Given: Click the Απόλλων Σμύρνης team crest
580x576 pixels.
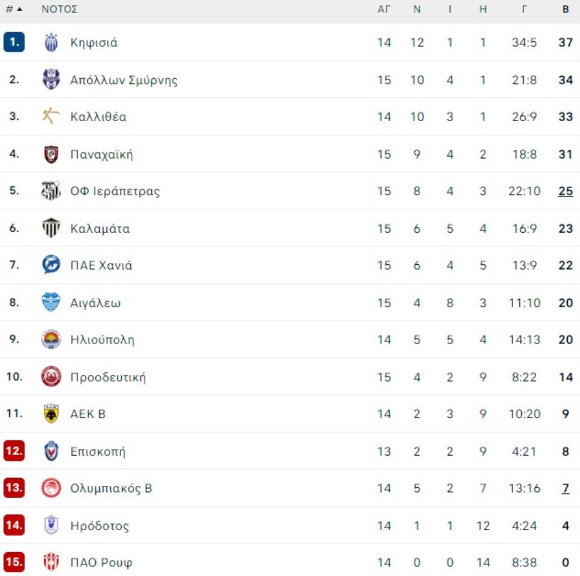Looking at the screenshot, I should [x=51, y=79].
